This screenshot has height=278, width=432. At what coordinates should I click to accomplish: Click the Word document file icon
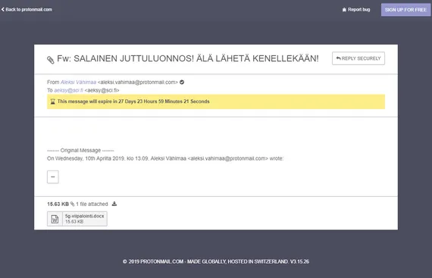55,219
